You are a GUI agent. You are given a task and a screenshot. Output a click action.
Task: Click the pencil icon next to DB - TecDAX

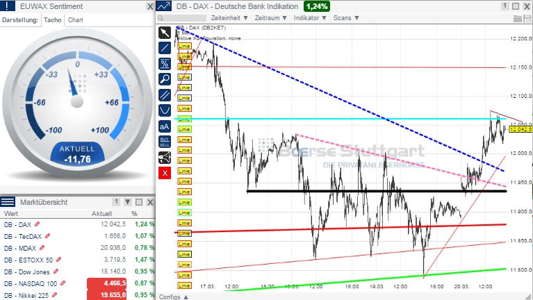pyautogui.click(x=47, y=236)
